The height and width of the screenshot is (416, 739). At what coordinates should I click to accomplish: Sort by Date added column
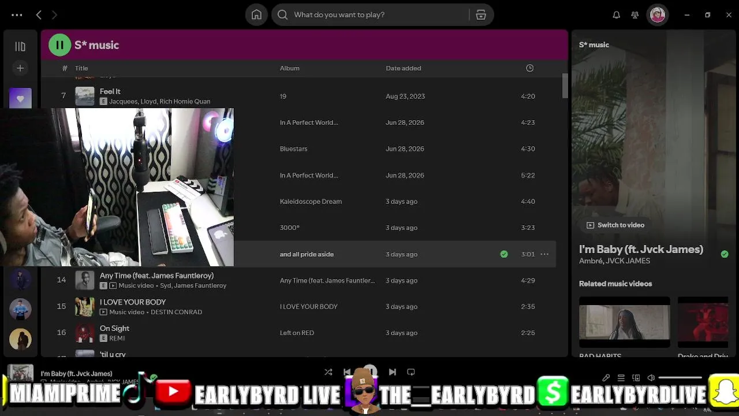[x=404, y=68]
